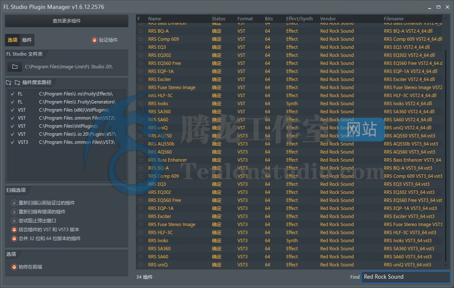This screenshot has height=288, width=454.
Task: Switch to the 选项 tab
Action: (12, 40)
